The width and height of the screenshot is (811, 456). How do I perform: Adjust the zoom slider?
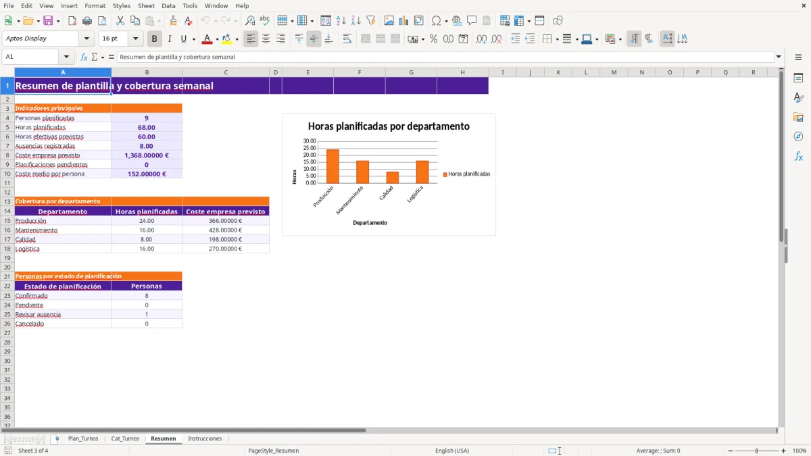tap(756, 451)
